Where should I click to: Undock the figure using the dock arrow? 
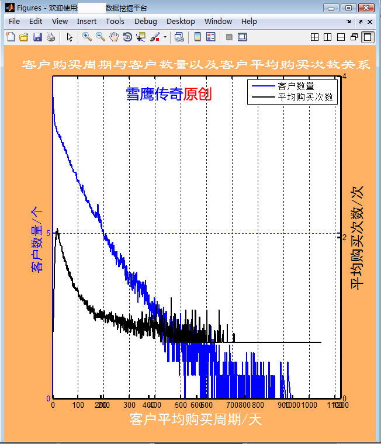click(x=361, y=21)
